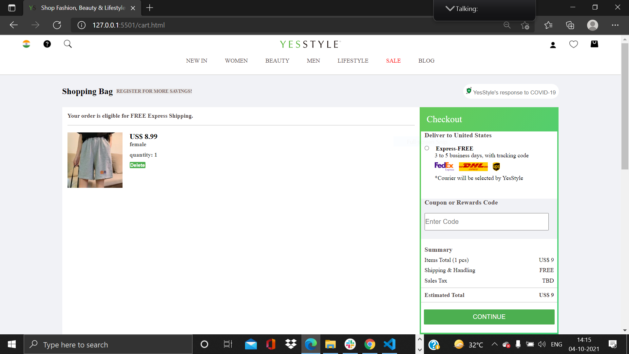Open the wishlist heart icon
This screenshot has height=354, width=629.
(574, 44)
